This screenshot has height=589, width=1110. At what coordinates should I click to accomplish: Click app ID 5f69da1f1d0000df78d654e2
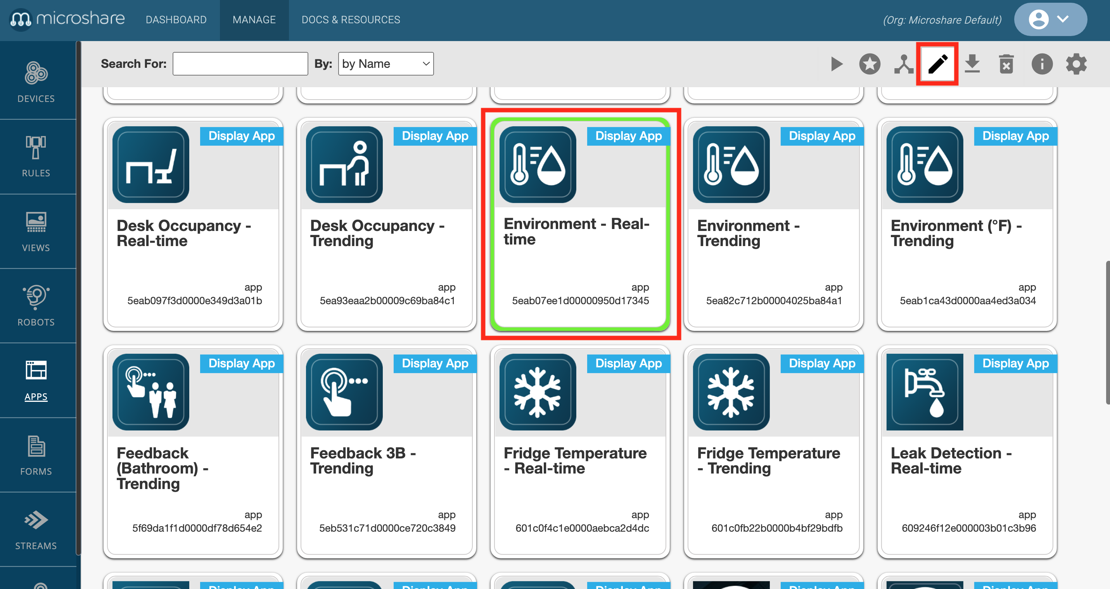197,528
